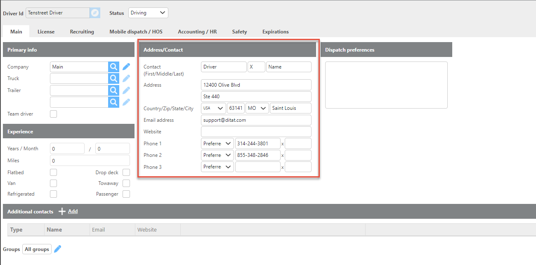
Task: Open the Truck lookup search icon
Action: [113, 78]
